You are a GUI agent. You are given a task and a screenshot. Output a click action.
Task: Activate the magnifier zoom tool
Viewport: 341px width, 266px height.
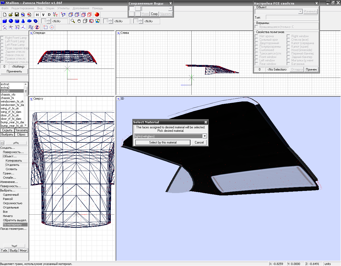[73, 21]
